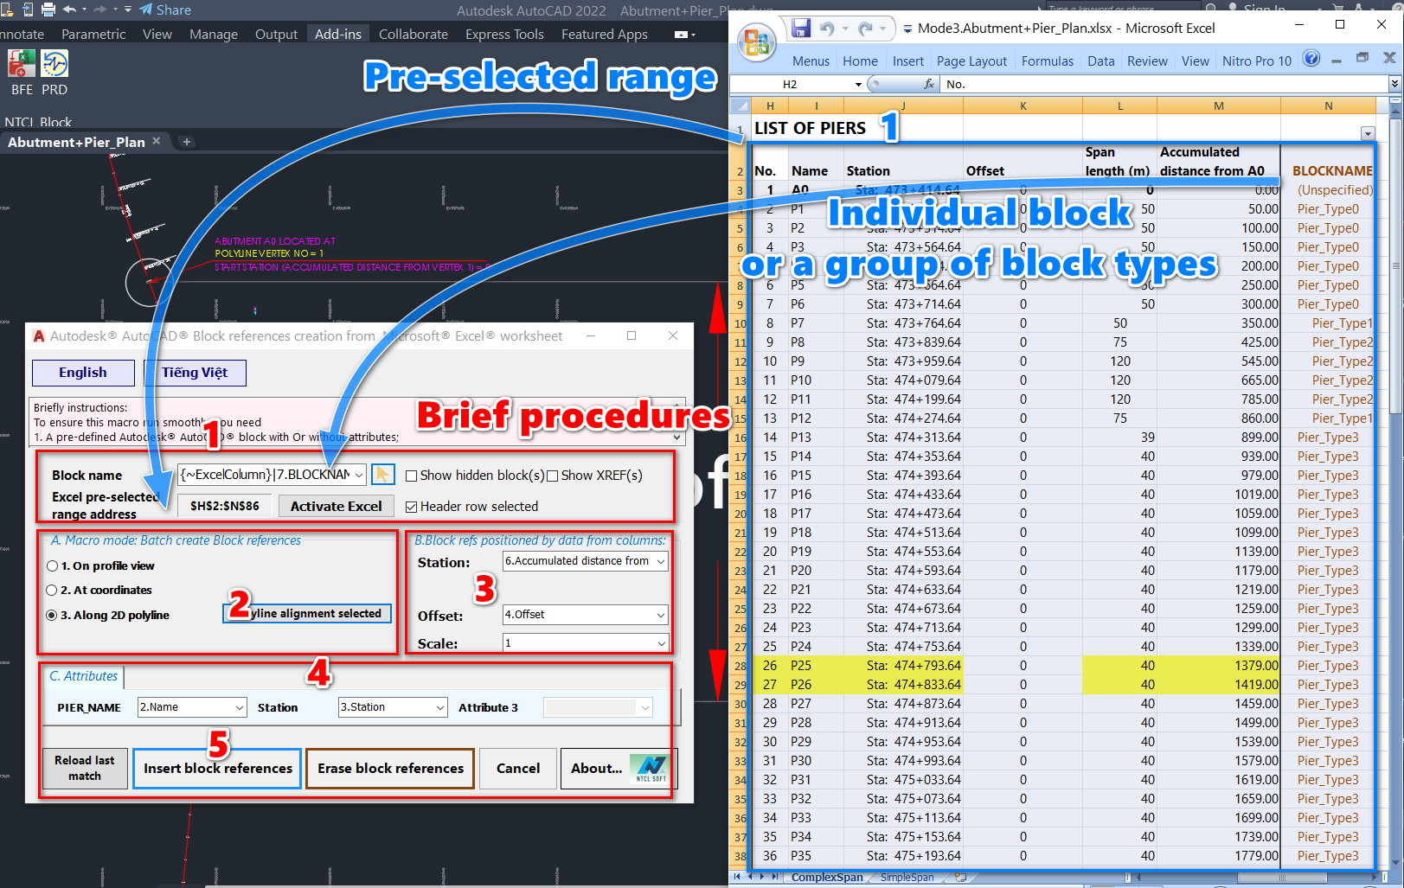
Task: Click the AutoCAD Share button
Action: pyautogui.click(x=165, y=10)
